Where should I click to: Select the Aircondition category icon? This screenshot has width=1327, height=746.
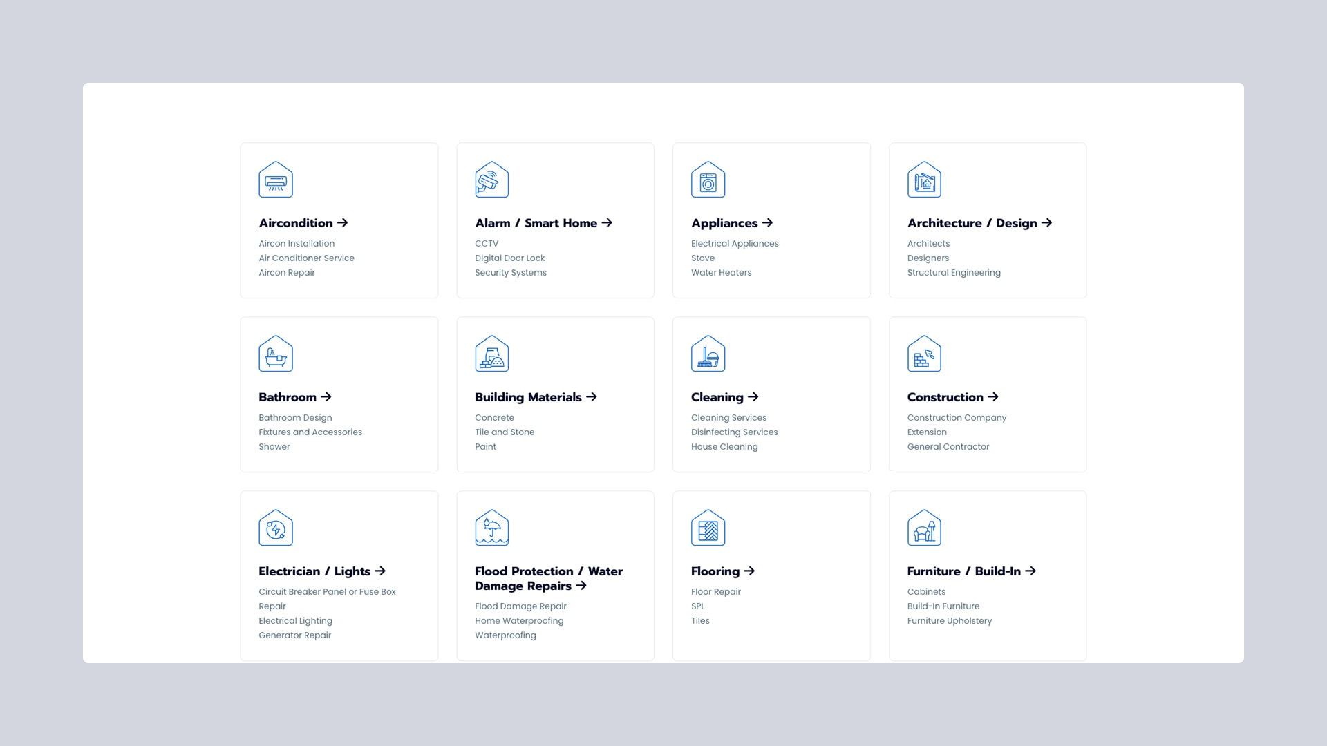276,180
